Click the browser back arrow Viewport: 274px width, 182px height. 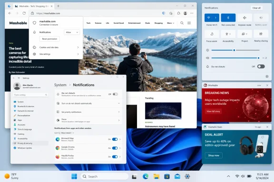(10, 13)
